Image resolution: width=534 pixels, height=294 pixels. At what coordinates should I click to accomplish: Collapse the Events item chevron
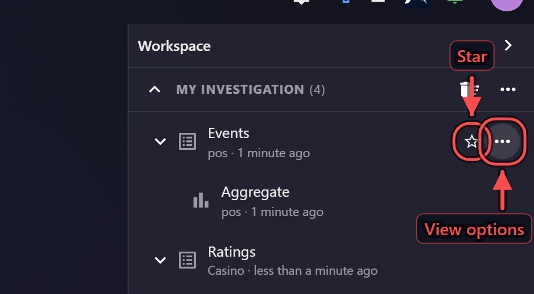[x=160, y=141]
